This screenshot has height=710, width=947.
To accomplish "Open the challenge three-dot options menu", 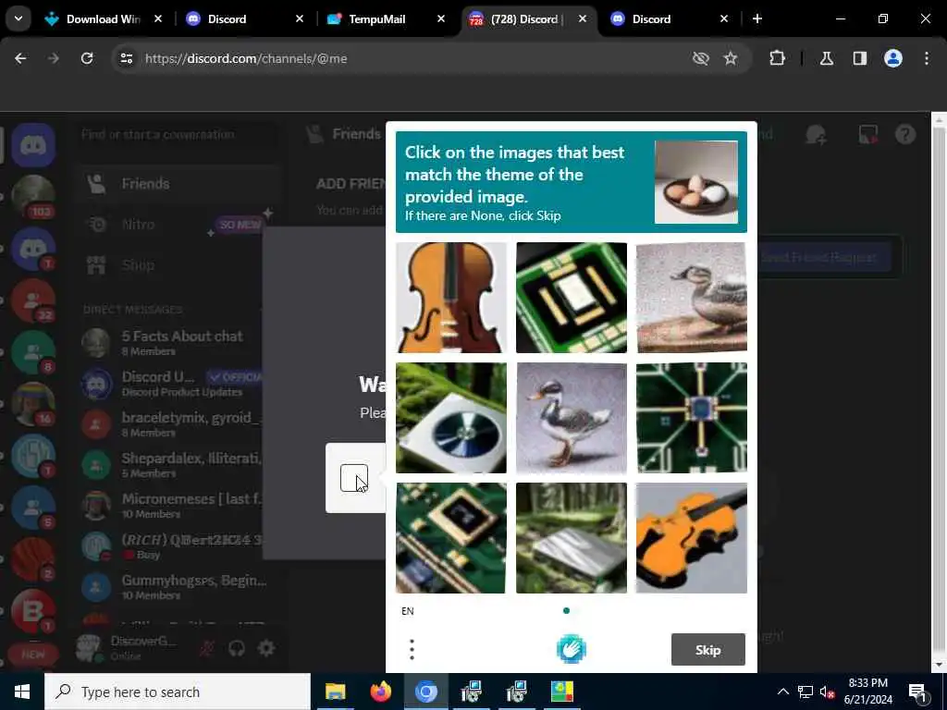I will coord(412,650).
